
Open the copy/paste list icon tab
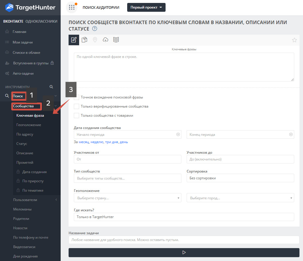(84, 40)
